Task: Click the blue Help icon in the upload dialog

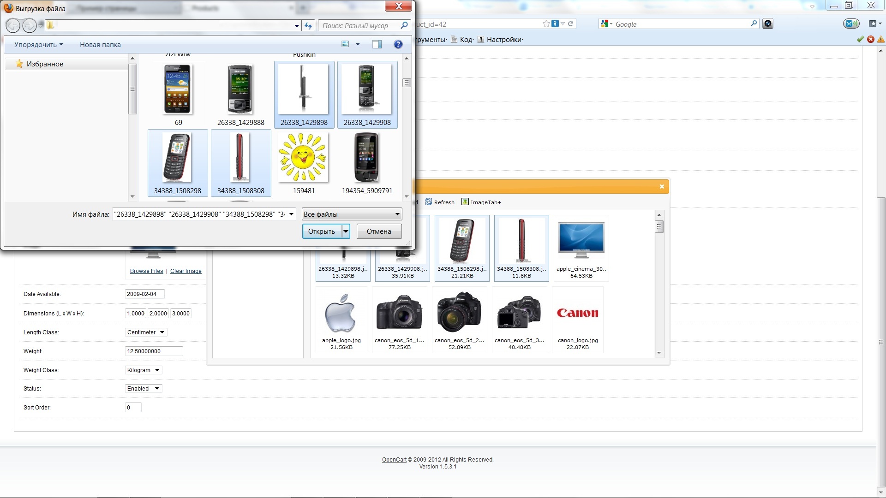Action: (x=398, y=44)
